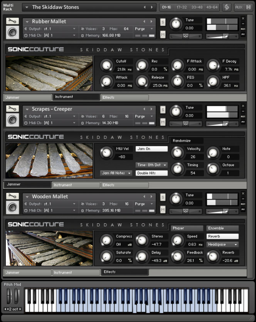Solo the Wooden Mallet instrument

(163, 197)
